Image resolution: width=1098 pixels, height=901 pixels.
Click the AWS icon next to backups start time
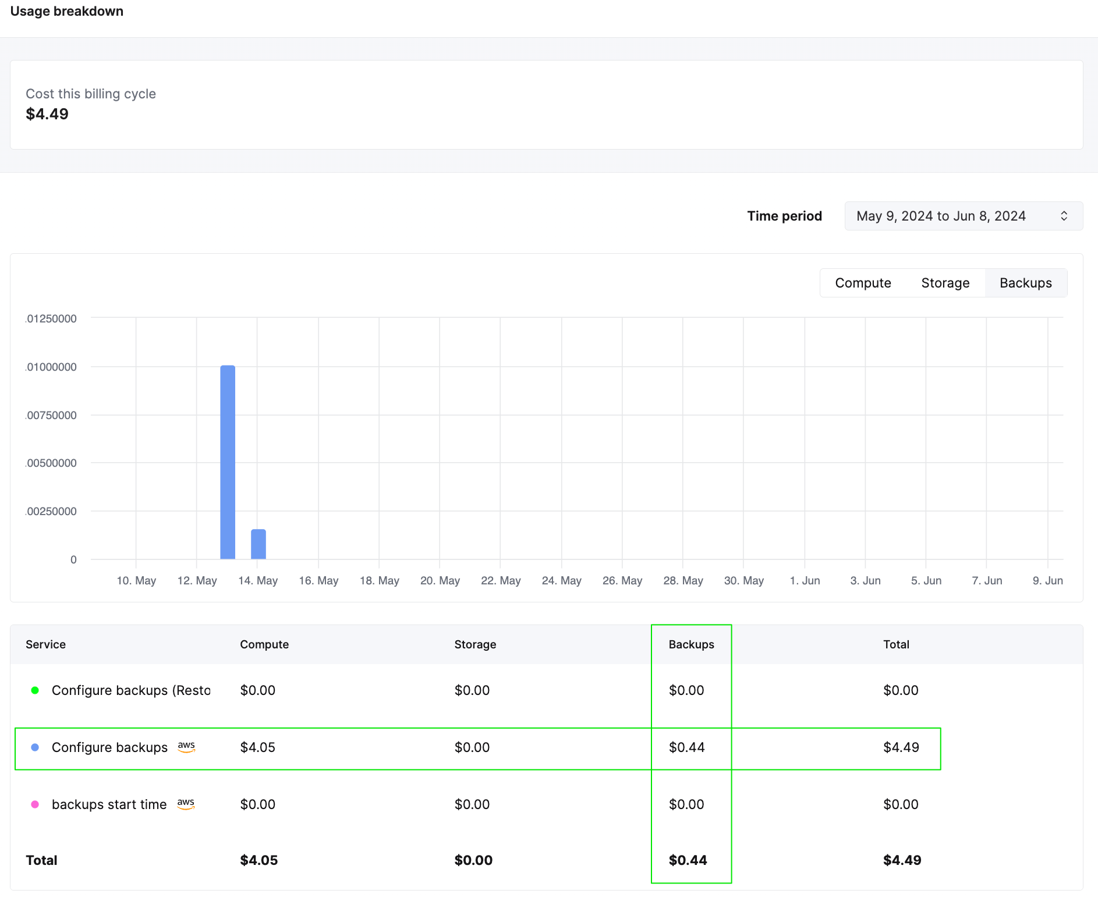pos(187,804)
